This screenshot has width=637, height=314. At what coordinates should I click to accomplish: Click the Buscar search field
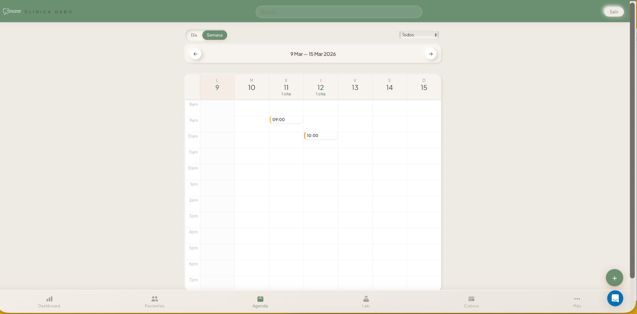(x=339, y=12)
